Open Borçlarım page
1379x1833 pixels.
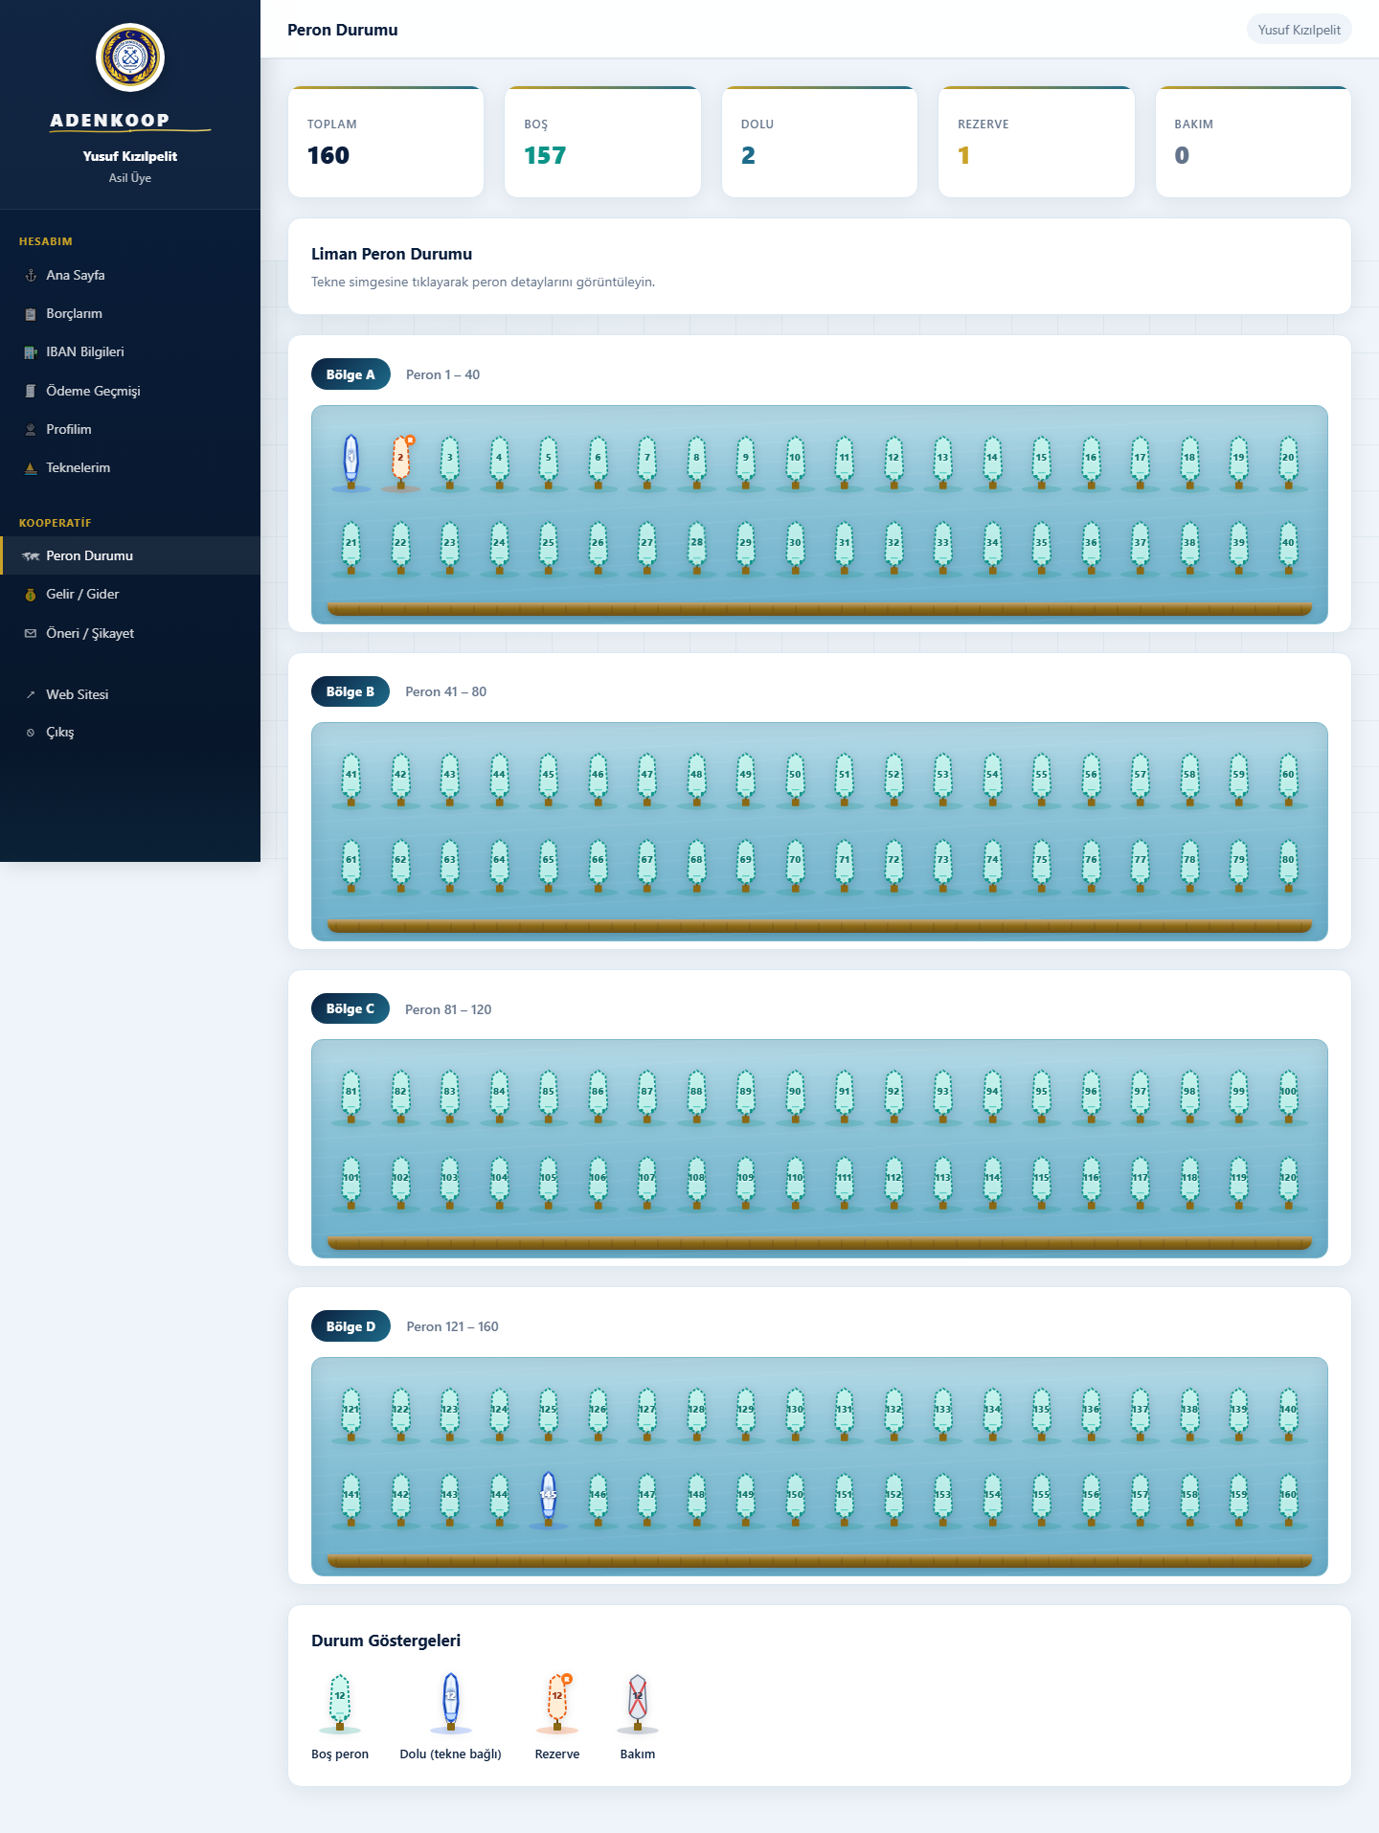pyautogui.click(x=130, y=313)
